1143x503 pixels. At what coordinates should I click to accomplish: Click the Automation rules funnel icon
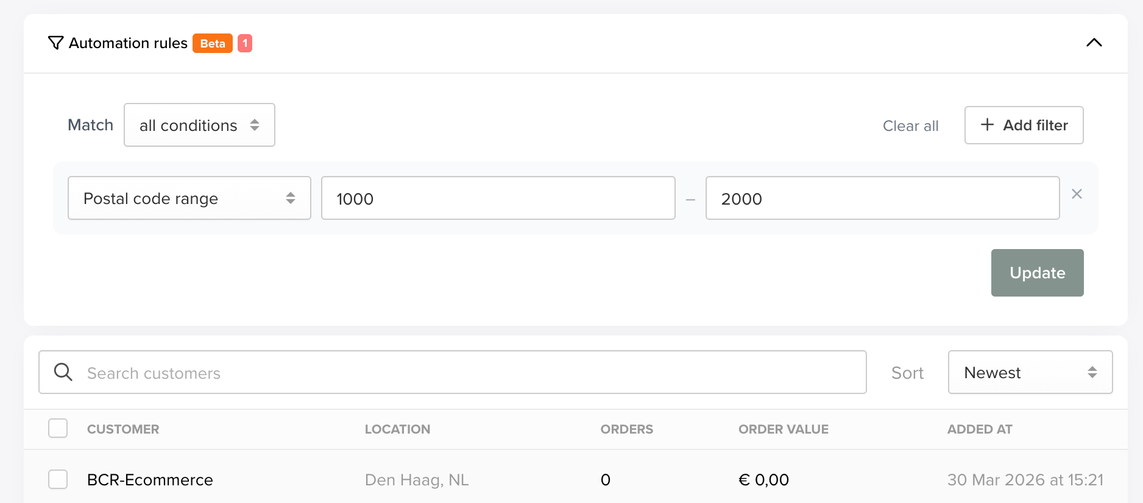click(55, 43)
